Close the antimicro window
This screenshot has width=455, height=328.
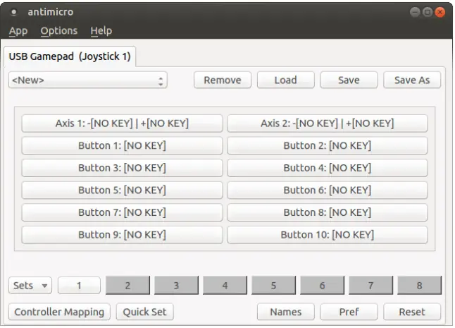[x=440, y=12]
